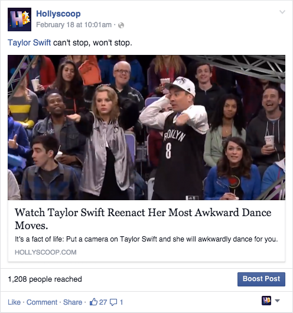The width and height of the screenshot is (293, 313).
Task: Open the post options chevron menu
Action: (x=282, y=12)
